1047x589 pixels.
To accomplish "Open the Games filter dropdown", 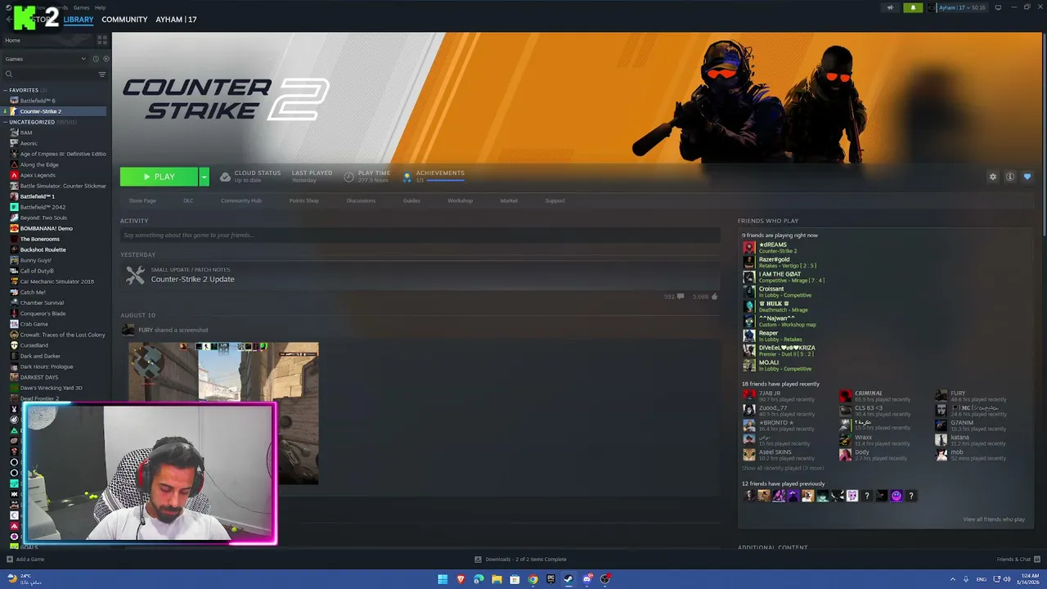I will (x=45, y=59).
